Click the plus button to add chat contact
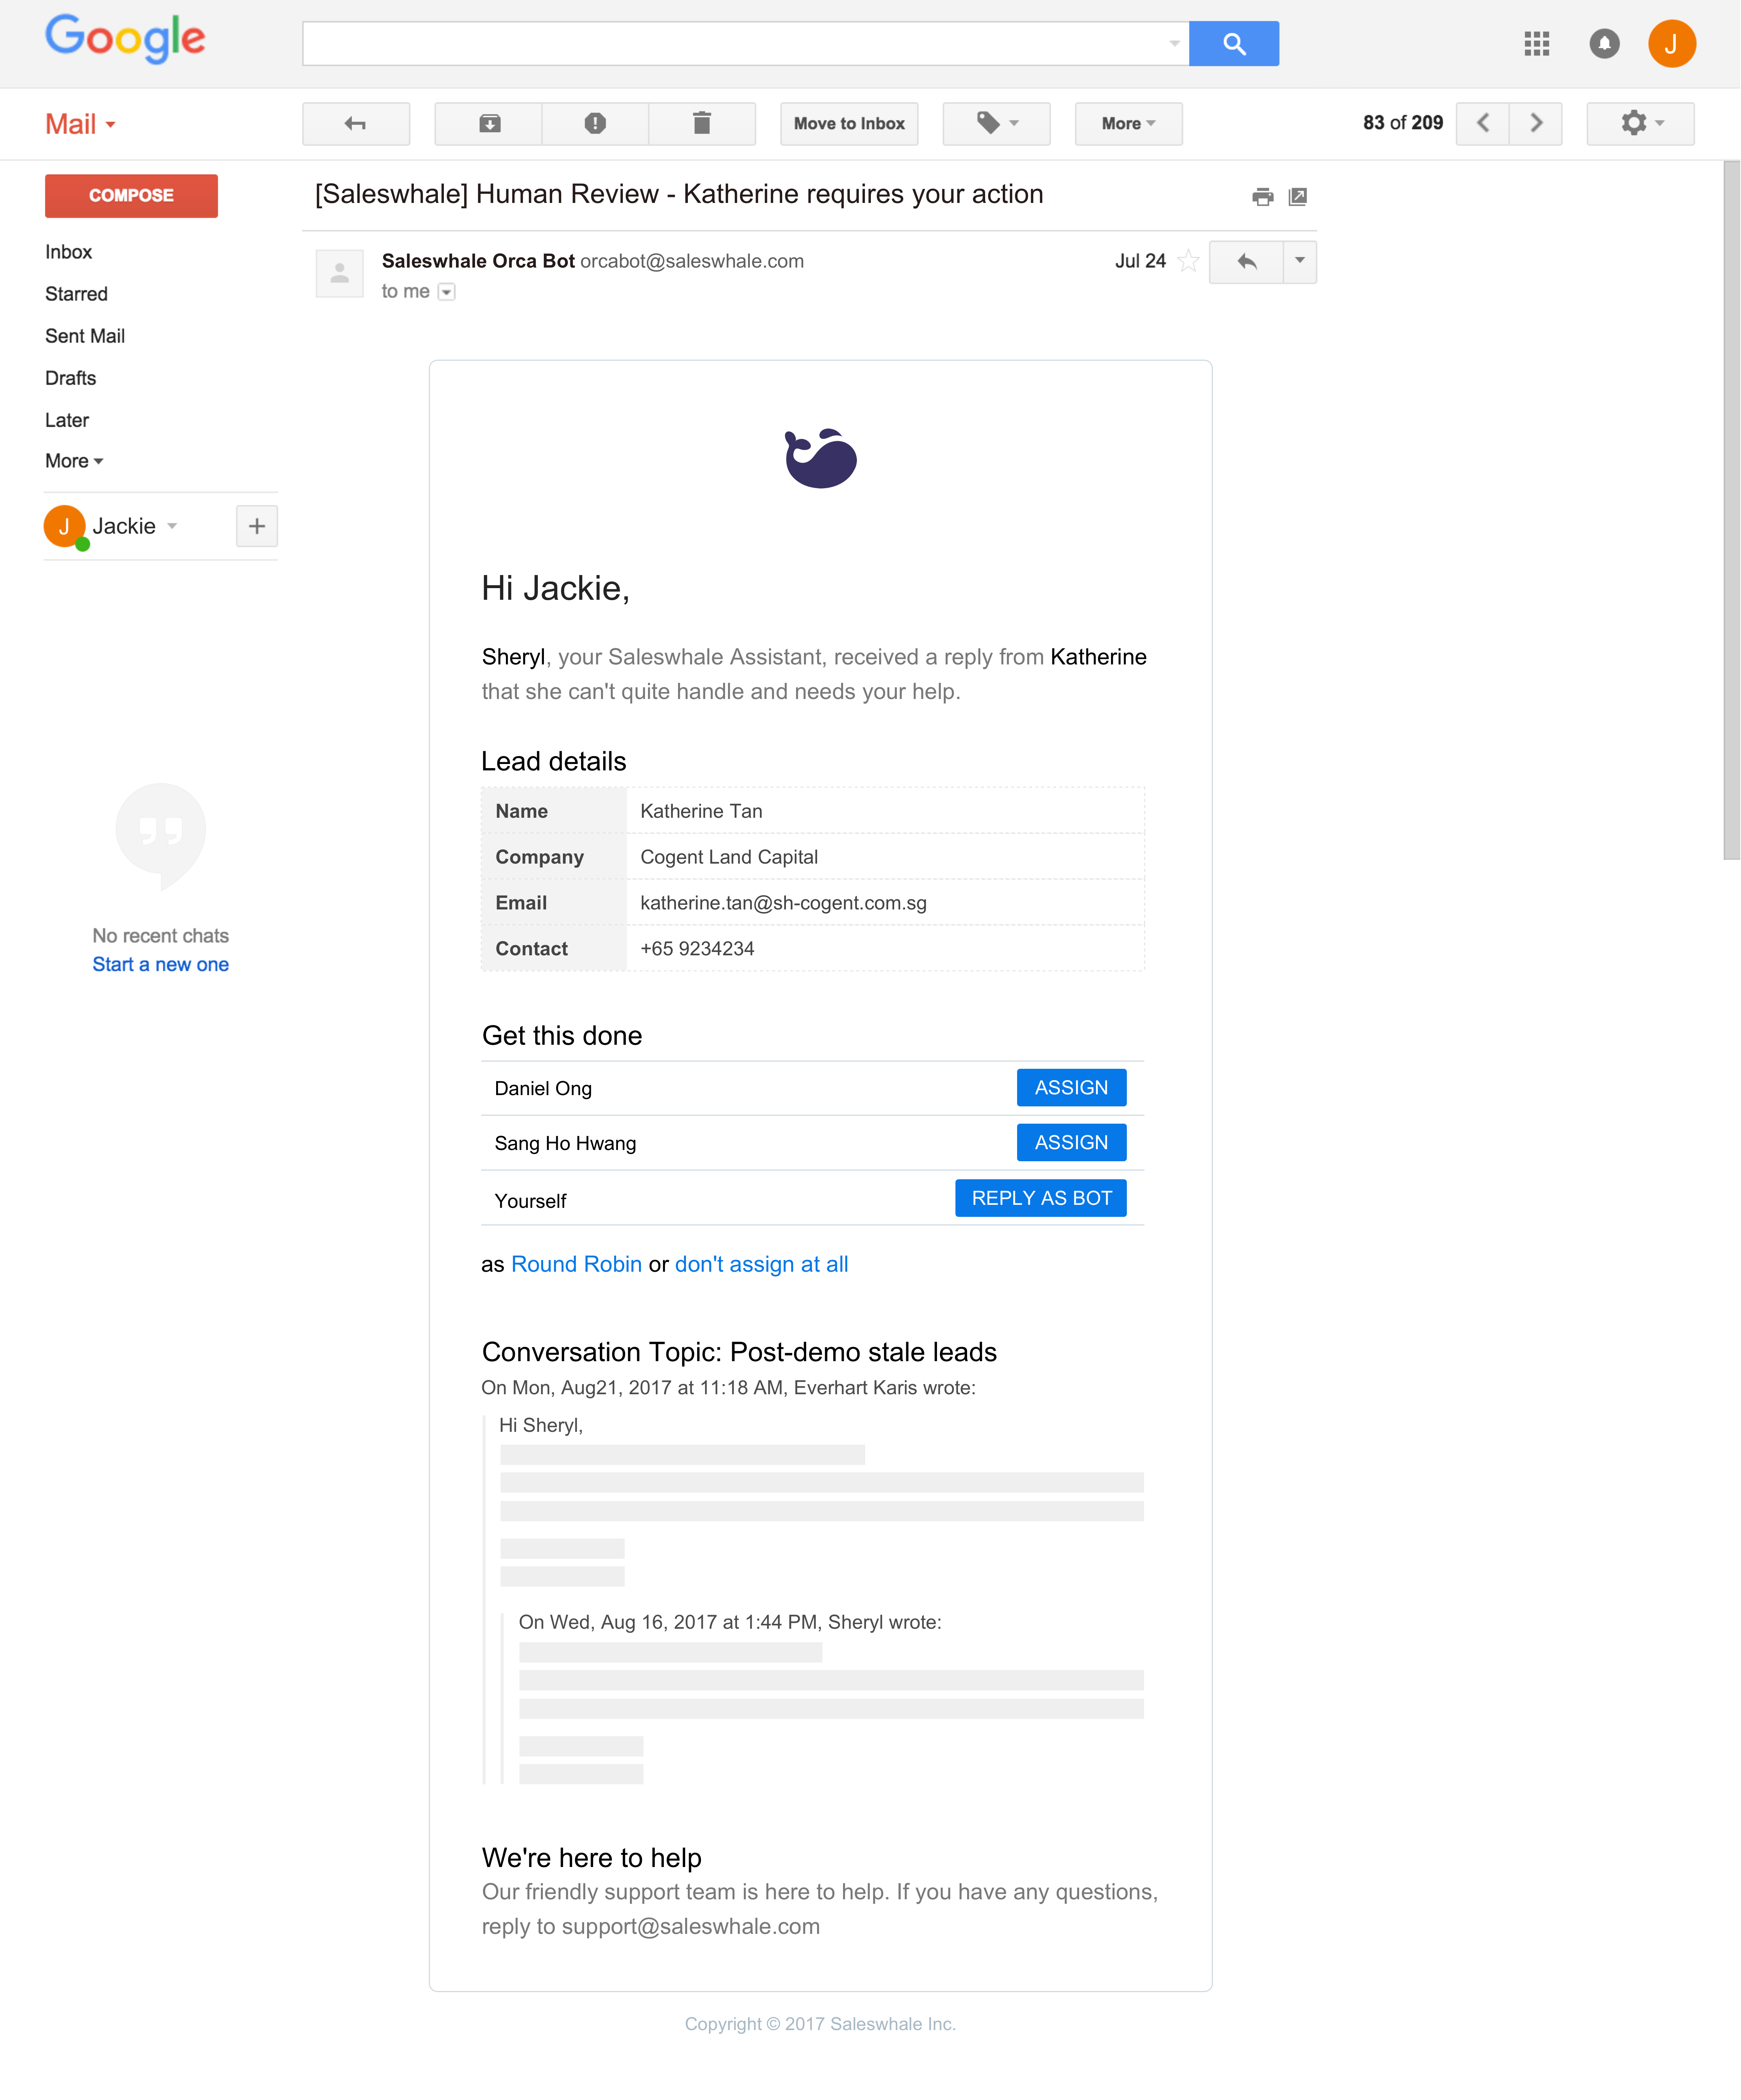1741x2100 pixels. (257, 526)
